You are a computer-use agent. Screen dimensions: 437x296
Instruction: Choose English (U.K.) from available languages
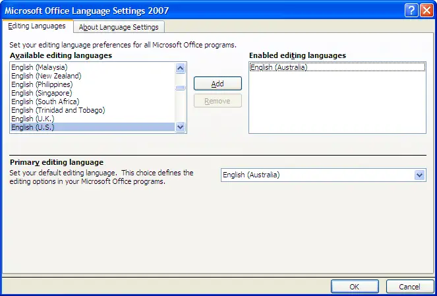(x=92, y=119)
